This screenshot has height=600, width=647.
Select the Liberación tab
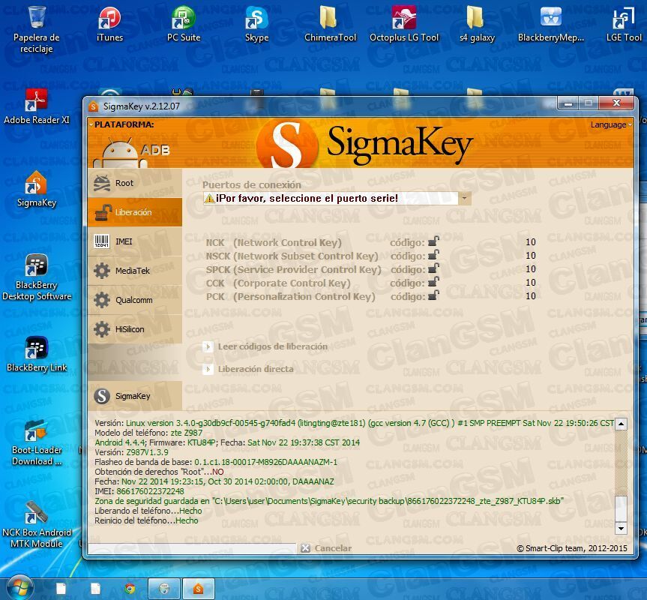tap(134, 212)
